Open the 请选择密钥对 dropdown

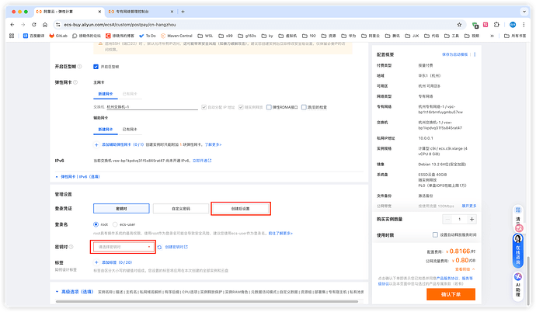coord(126,247)
